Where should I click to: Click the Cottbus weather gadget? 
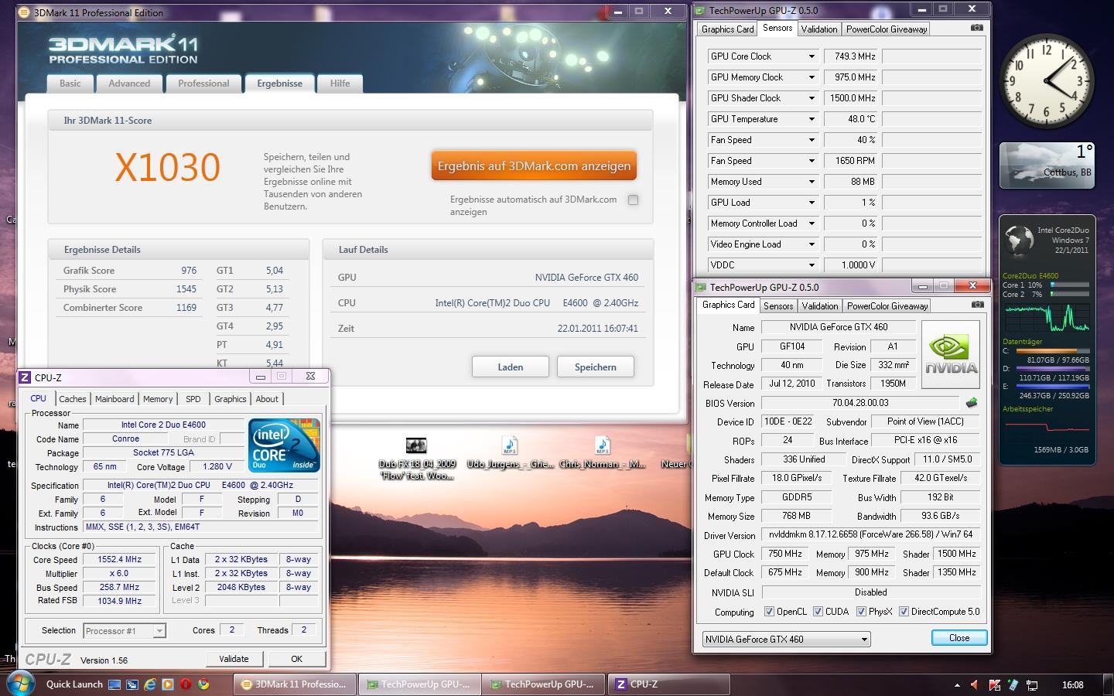1047,165
